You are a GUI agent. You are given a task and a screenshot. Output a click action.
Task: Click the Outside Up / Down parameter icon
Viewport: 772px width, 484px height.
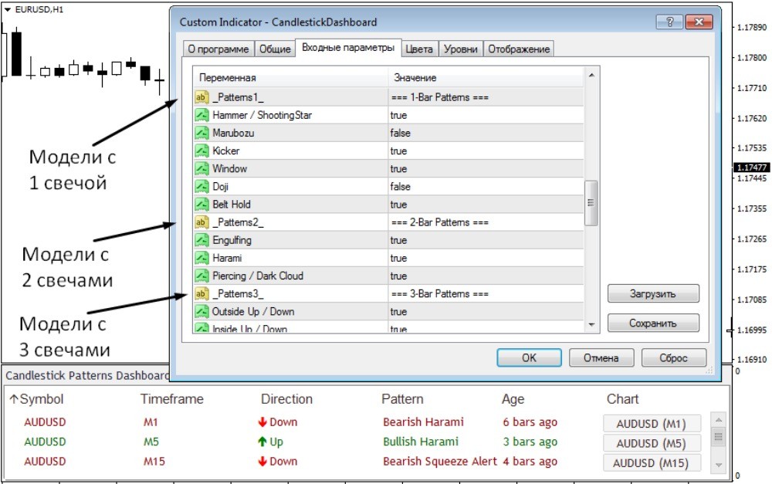click(x=201, y=311)
